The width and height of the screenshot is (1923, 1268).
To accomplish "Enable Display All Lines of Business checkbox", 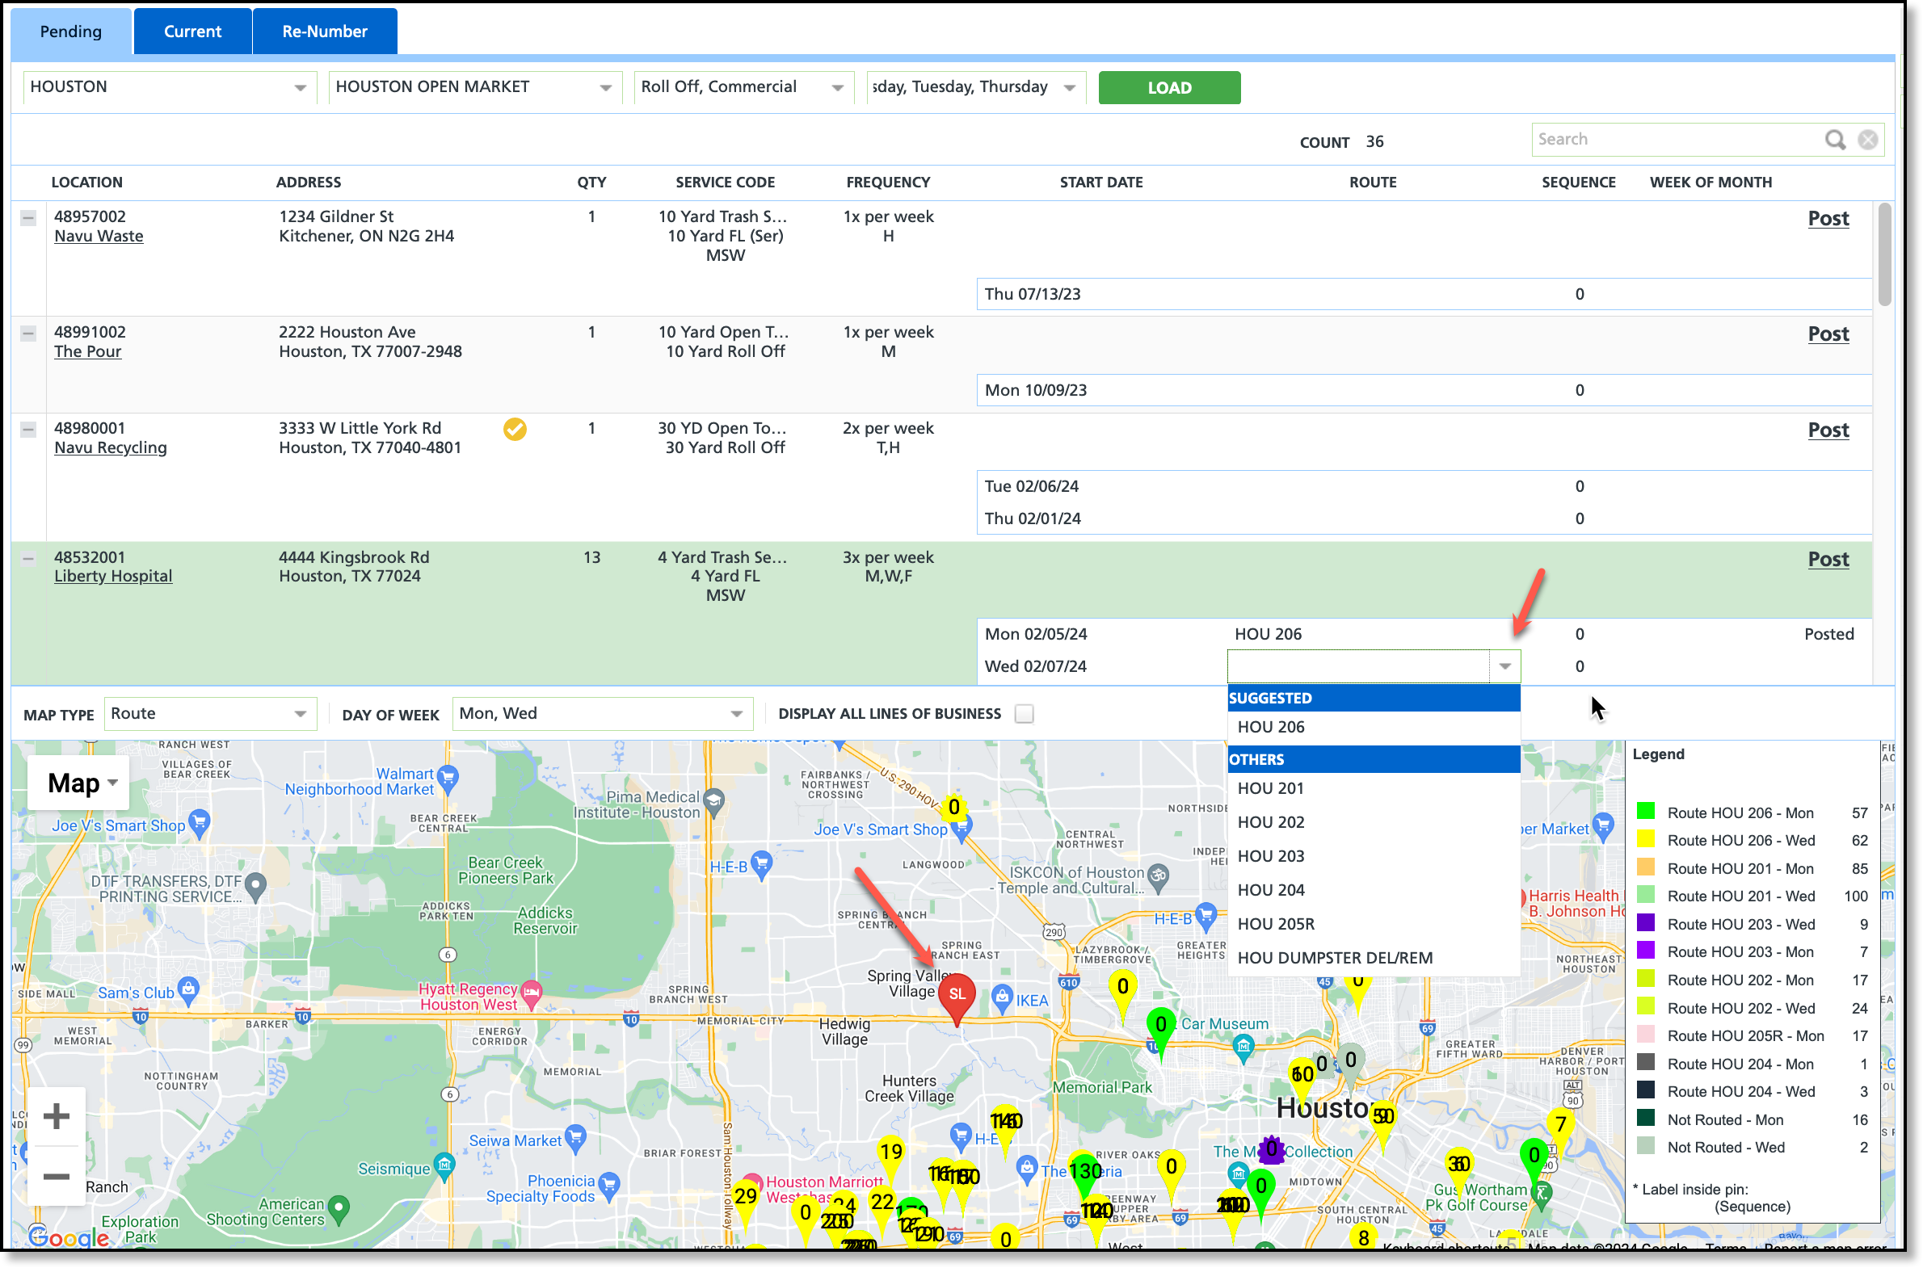I will [x=1025, y=714].
